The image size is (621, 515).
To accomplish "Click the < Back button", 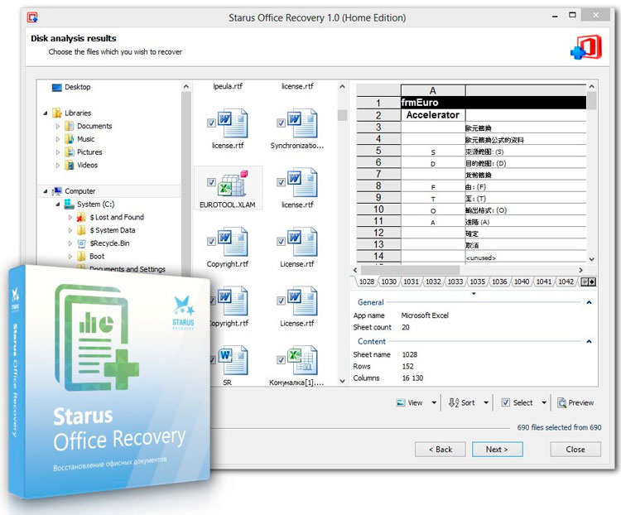I will pos(440,450).
